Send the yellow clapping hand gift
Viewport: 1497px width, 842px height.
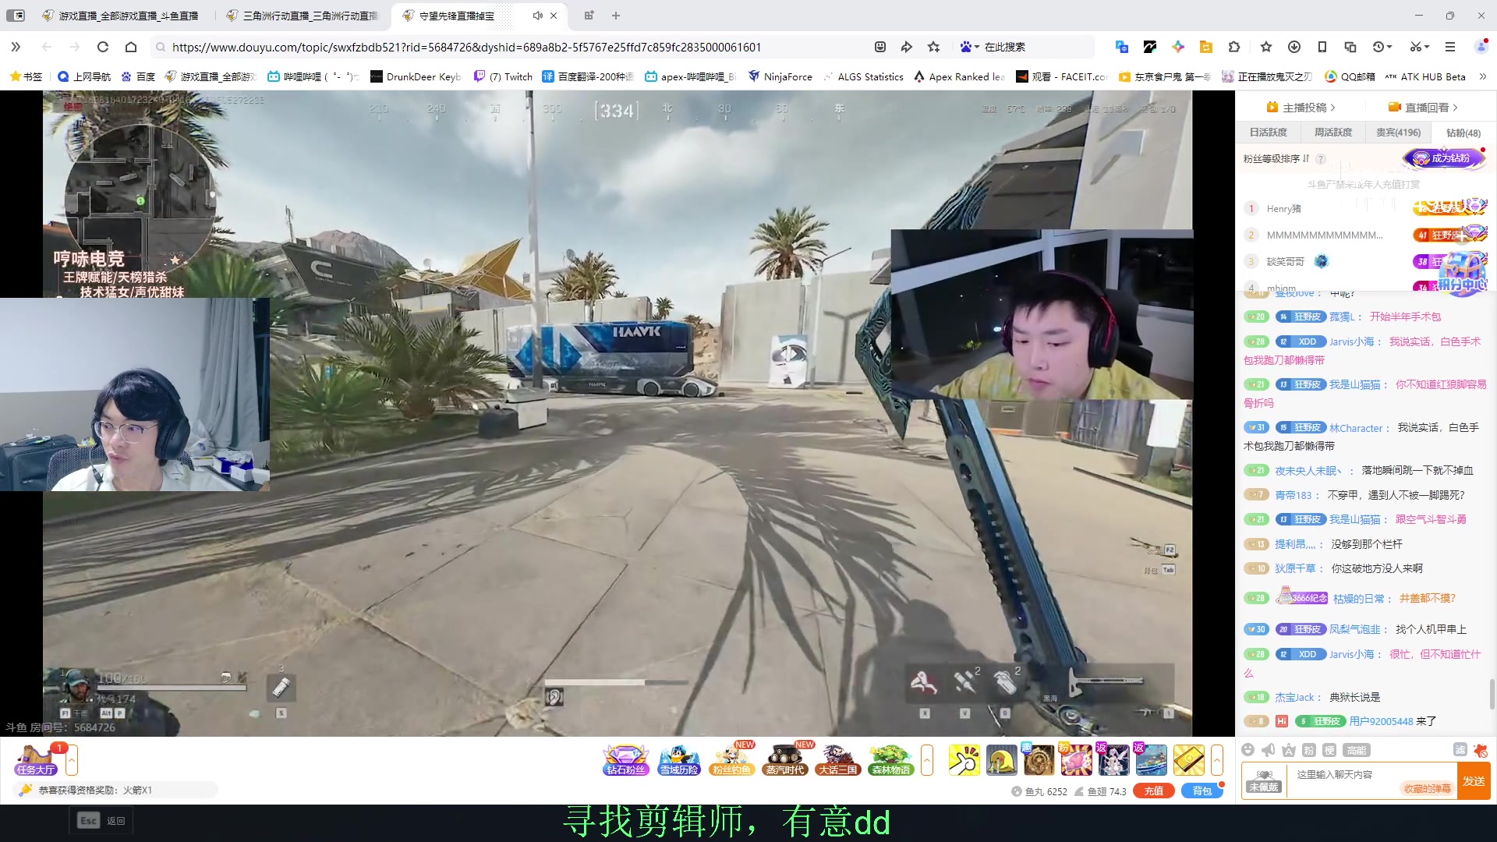964,760
